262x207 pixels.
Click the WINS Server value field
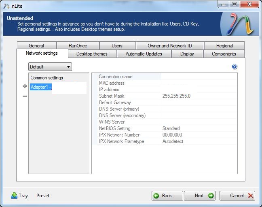(x=199, y=122)
